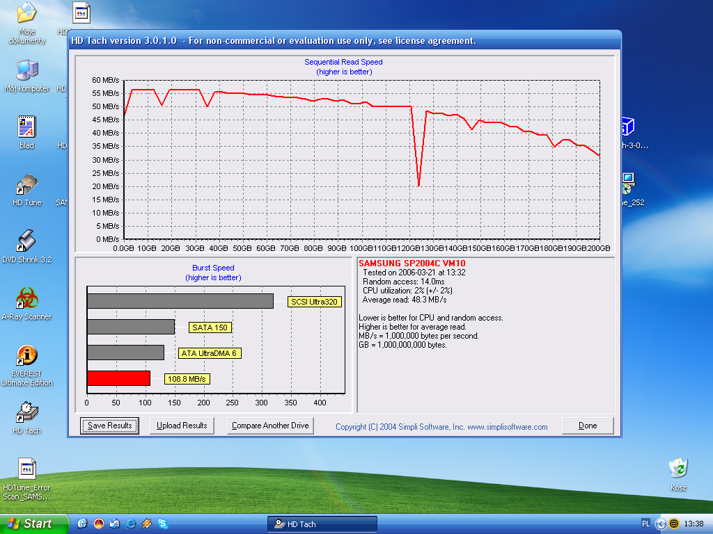Launch Skype from the quick launch bar
This screenshot has width=713, height=534.
click(162, 524)
